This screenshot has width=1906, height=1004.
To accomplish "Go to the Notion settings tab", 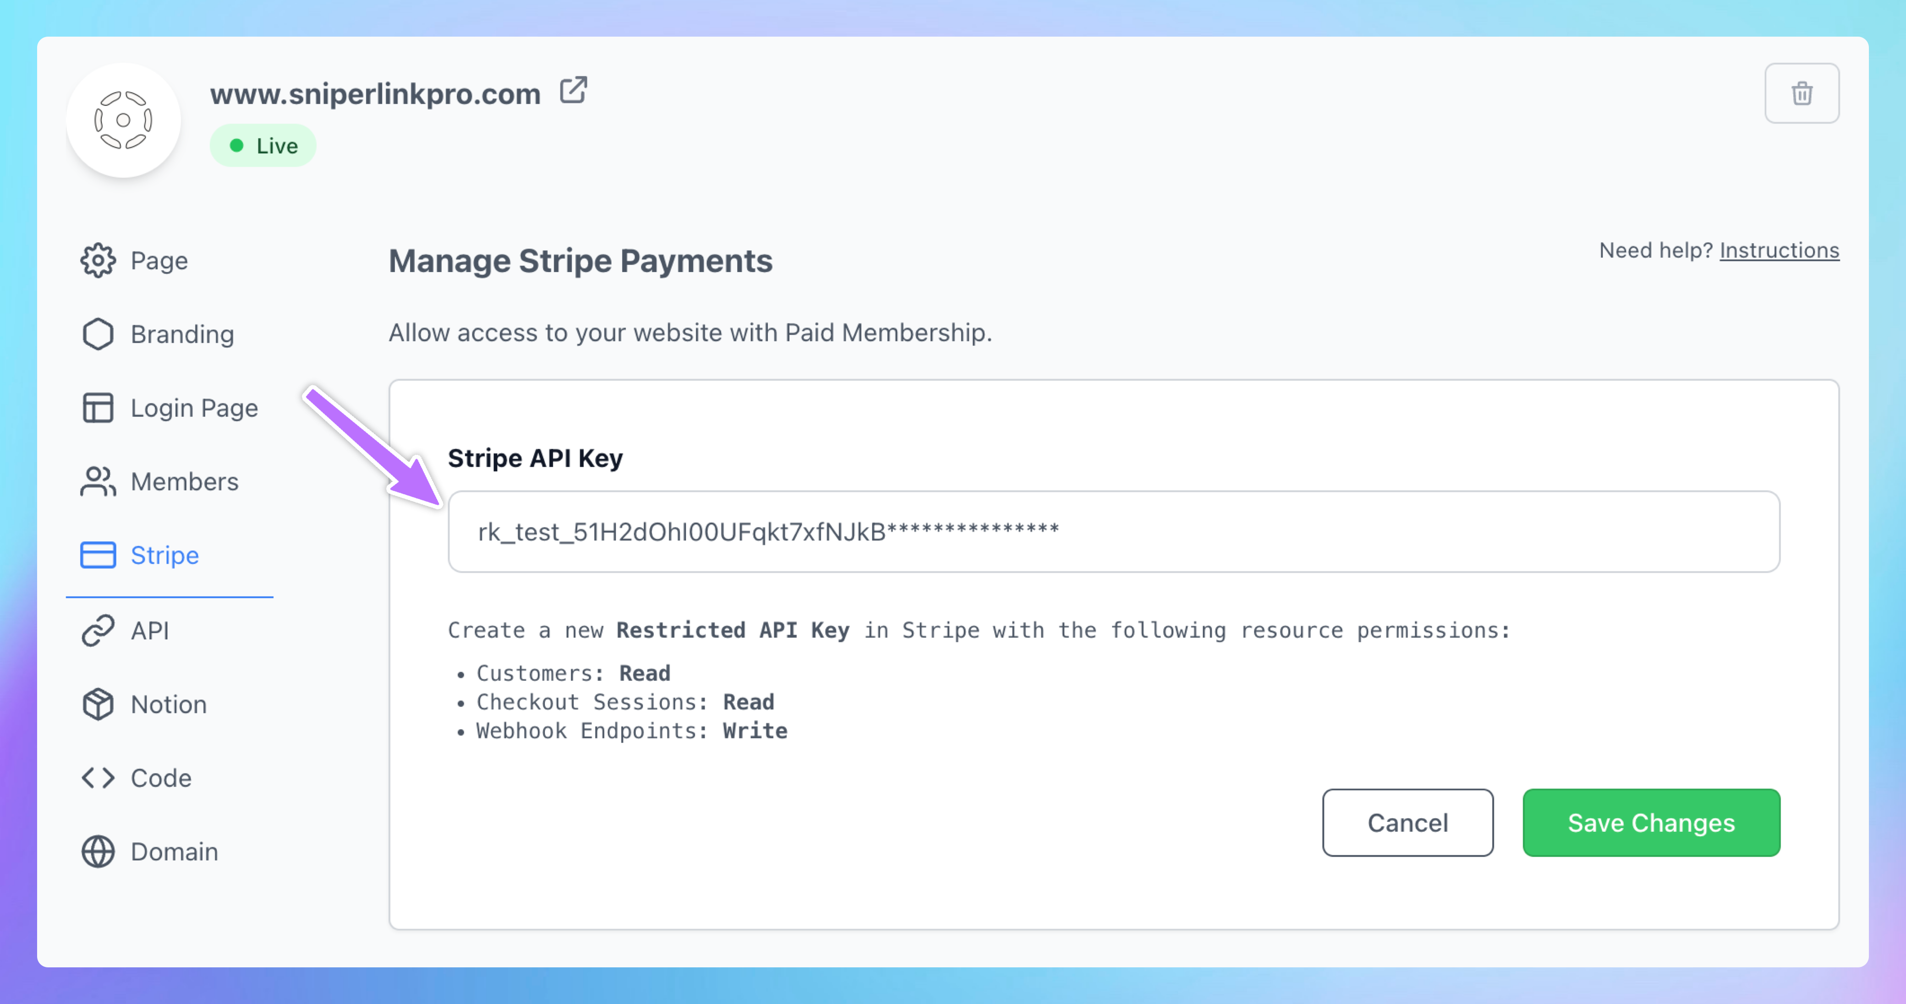I will [x=169, y=704].
